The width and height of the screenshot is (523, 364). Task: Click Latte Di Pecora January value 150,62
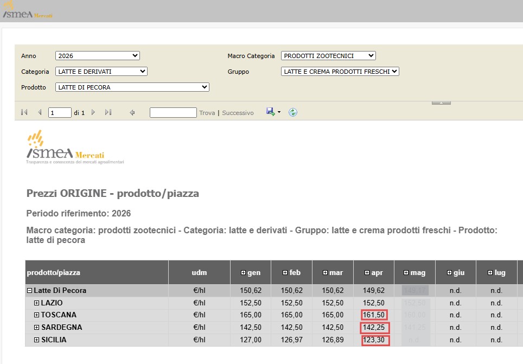[251, 291]
